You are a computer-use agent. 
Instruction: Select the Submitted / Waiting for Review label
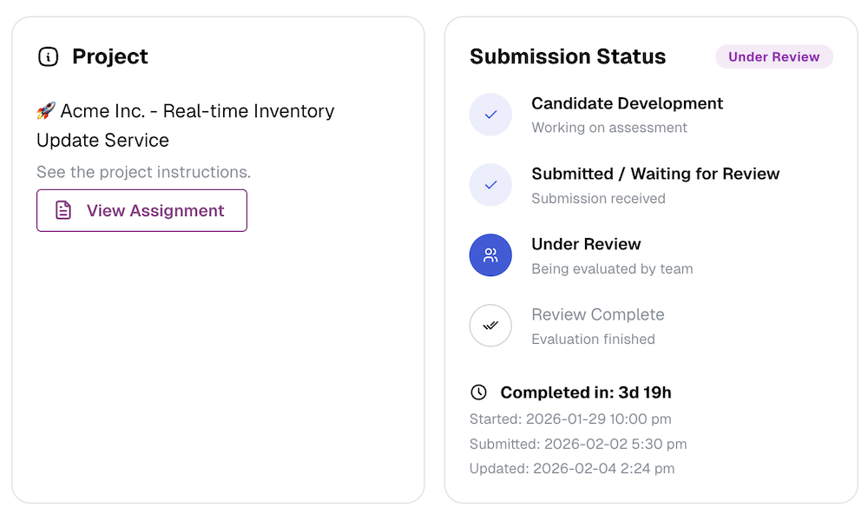[655, 174]
